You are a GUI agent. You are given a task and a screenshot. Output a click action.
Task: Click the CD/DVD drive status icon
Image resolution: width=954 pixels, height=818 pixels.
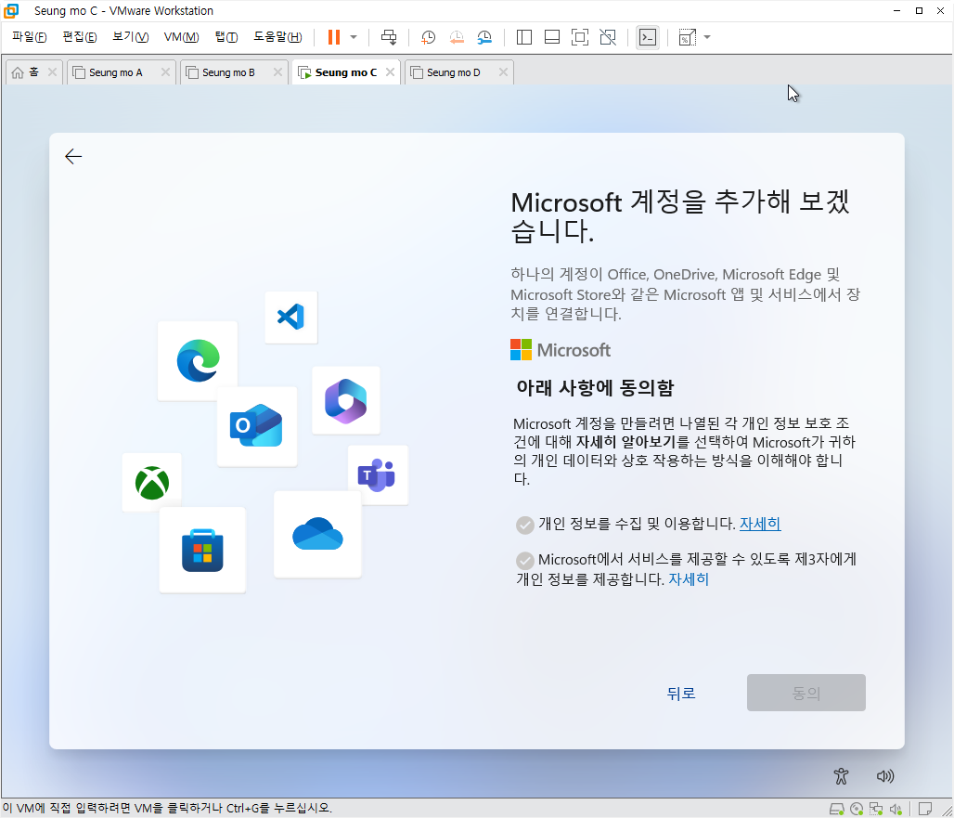point(857,809)
